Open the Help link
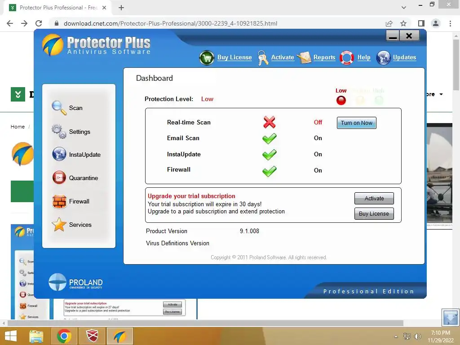 (364, 57)
